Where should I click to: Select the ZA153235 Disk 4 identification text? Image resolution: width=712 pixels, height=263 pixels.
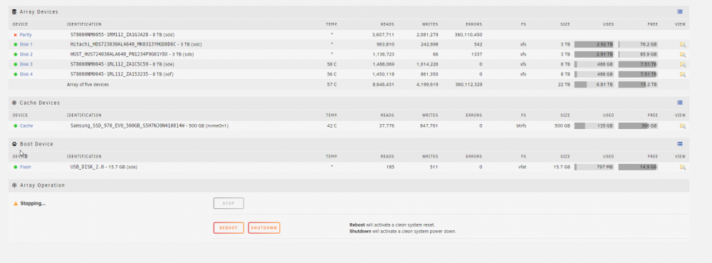point(122,75)
